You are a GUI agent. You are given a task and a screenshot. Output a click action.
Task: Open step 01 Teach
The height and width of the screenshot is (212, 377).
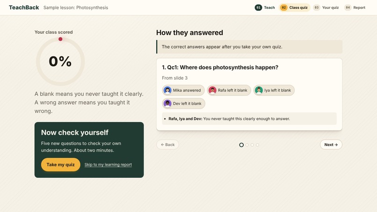(265, 7)
